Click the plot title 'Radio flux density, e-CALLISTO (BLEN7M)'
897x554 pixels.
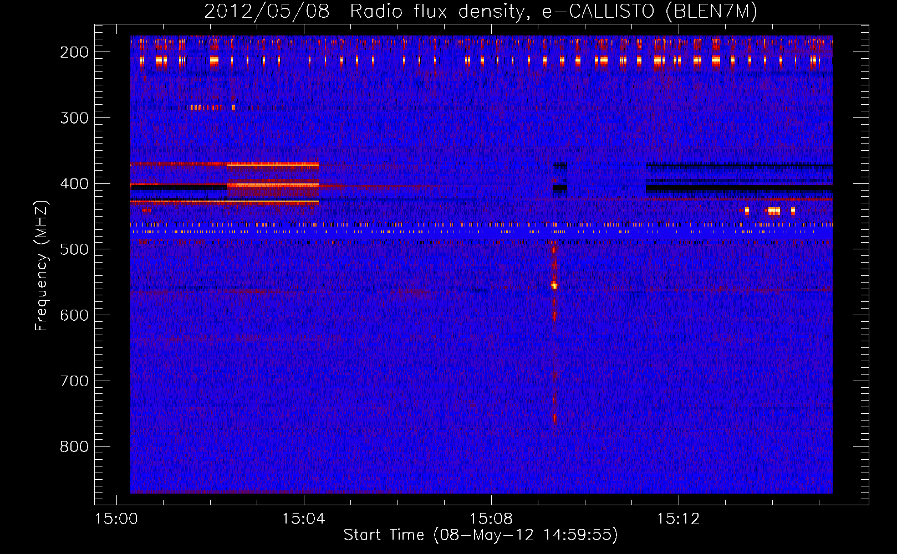553,12
